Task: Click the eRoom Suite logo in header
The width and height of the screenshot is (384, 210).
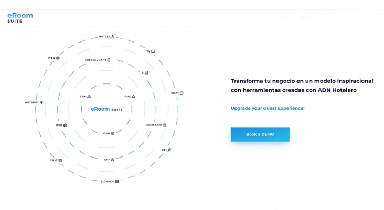Action: point(20,18)
